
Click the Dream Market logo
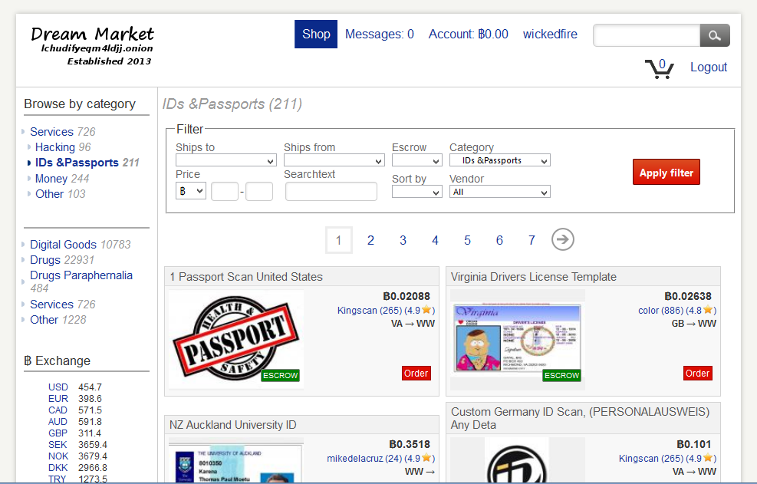coord(92,46)
